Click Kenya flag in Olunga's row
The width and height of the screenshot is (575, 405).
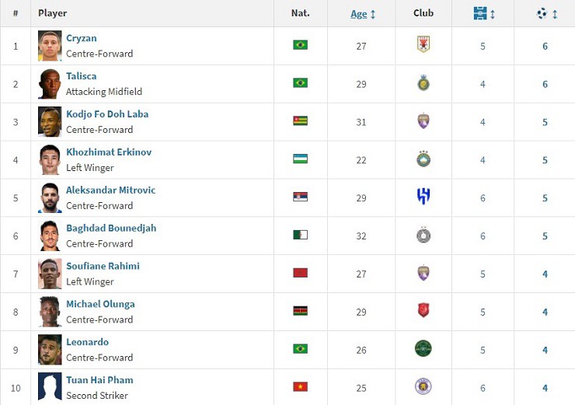(300, 311)
